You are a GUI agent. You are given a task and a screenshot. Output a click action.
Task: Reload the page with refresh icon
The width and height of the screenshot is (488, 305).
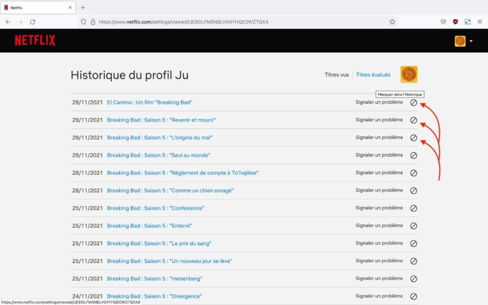click(32, 22)
